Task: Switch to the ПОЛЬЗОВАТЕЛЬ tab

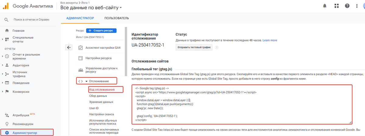Action: point(117,18)
